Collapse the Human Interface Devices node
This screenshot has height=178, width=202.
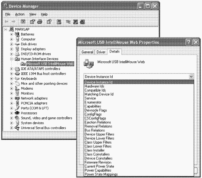point(11,59)
